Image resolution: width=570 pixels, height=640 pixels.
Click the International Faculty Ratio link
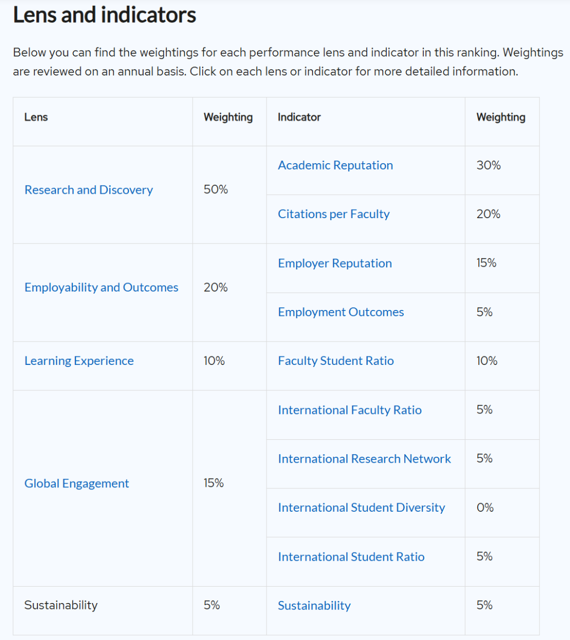coord(349,410)
